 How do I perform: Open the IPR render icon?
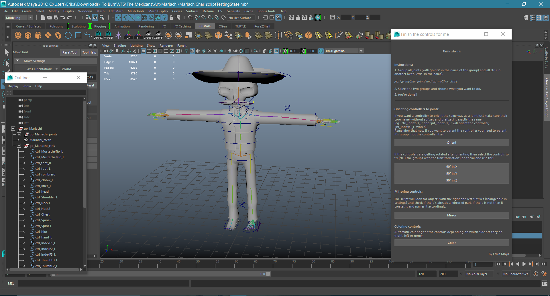click(305, 18)
